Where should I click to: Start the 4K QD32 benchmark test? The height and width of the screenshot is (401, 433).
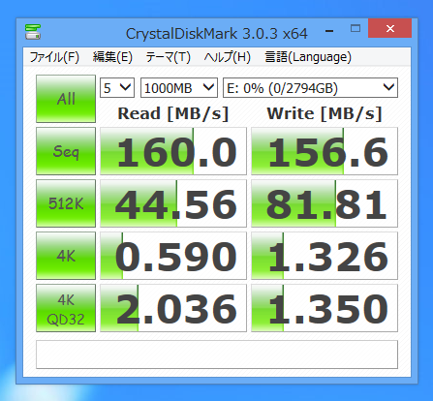(66, 308)
